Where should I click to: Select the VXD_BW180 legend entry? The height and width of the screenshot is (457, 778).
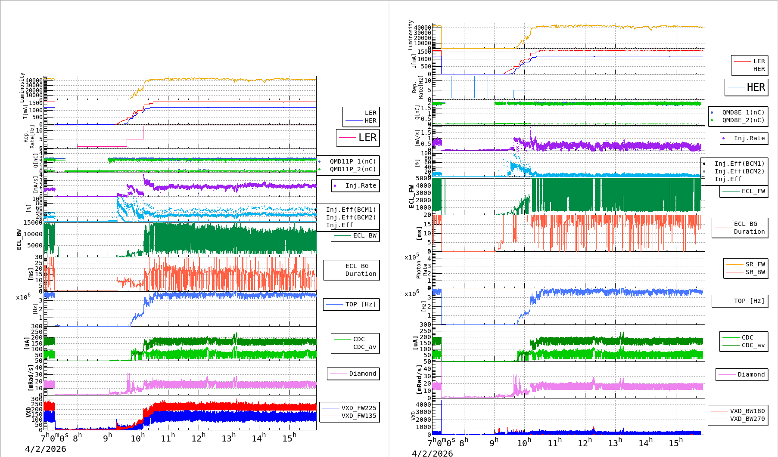(747, 411)
